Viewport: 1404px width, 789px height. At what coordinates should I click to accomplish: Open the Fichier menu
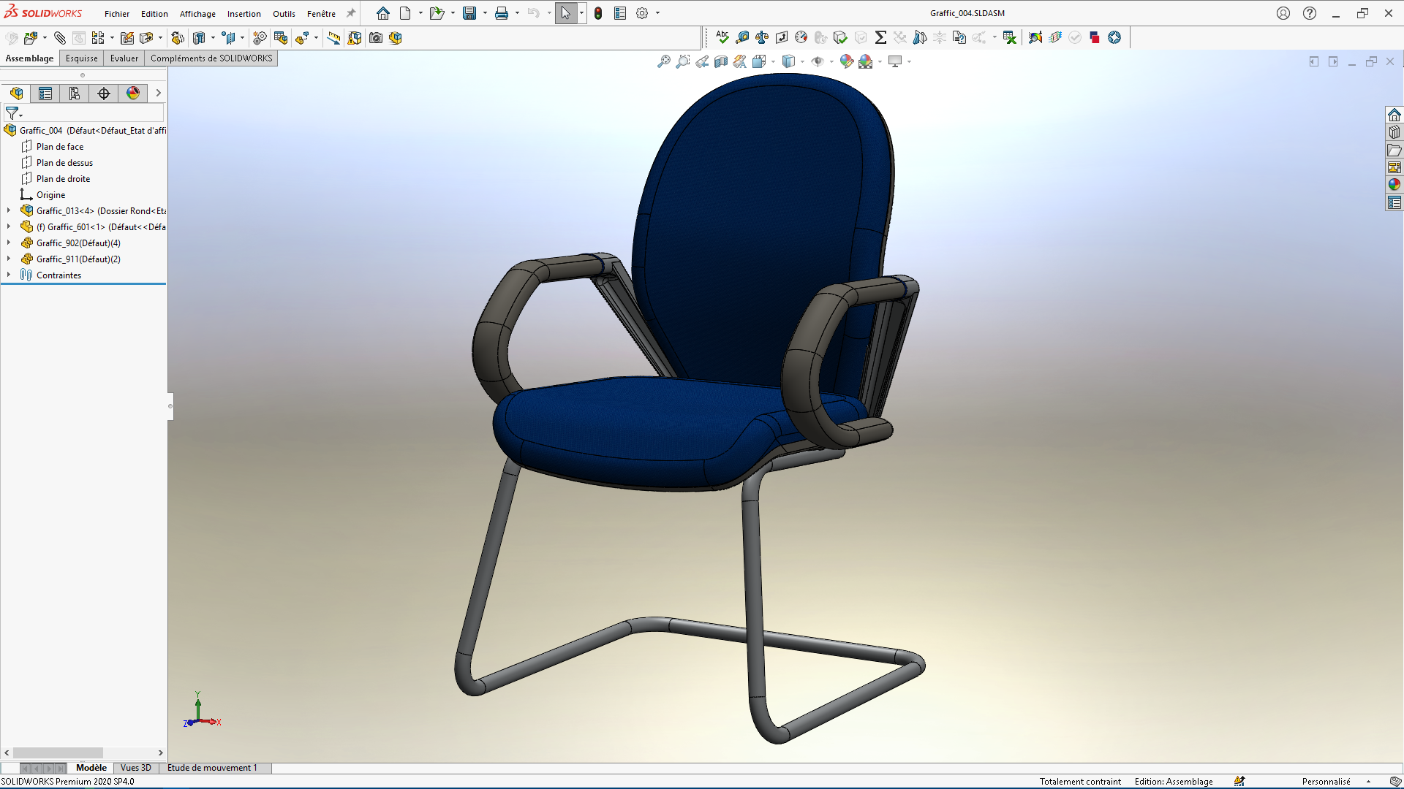(x=117, y=14)
